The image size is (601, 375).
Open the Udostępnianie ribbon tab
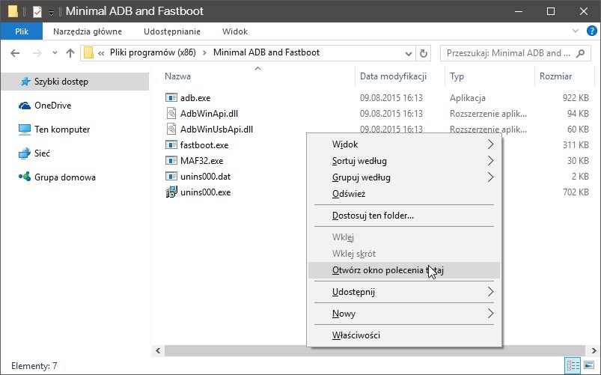tap(172, 31)
